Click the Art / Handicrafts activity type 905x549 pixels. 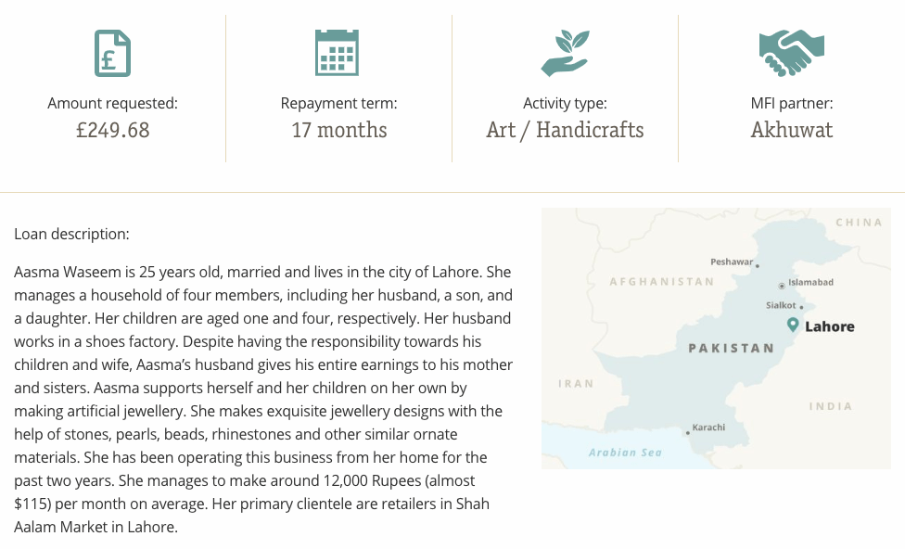tap(565, 130)
